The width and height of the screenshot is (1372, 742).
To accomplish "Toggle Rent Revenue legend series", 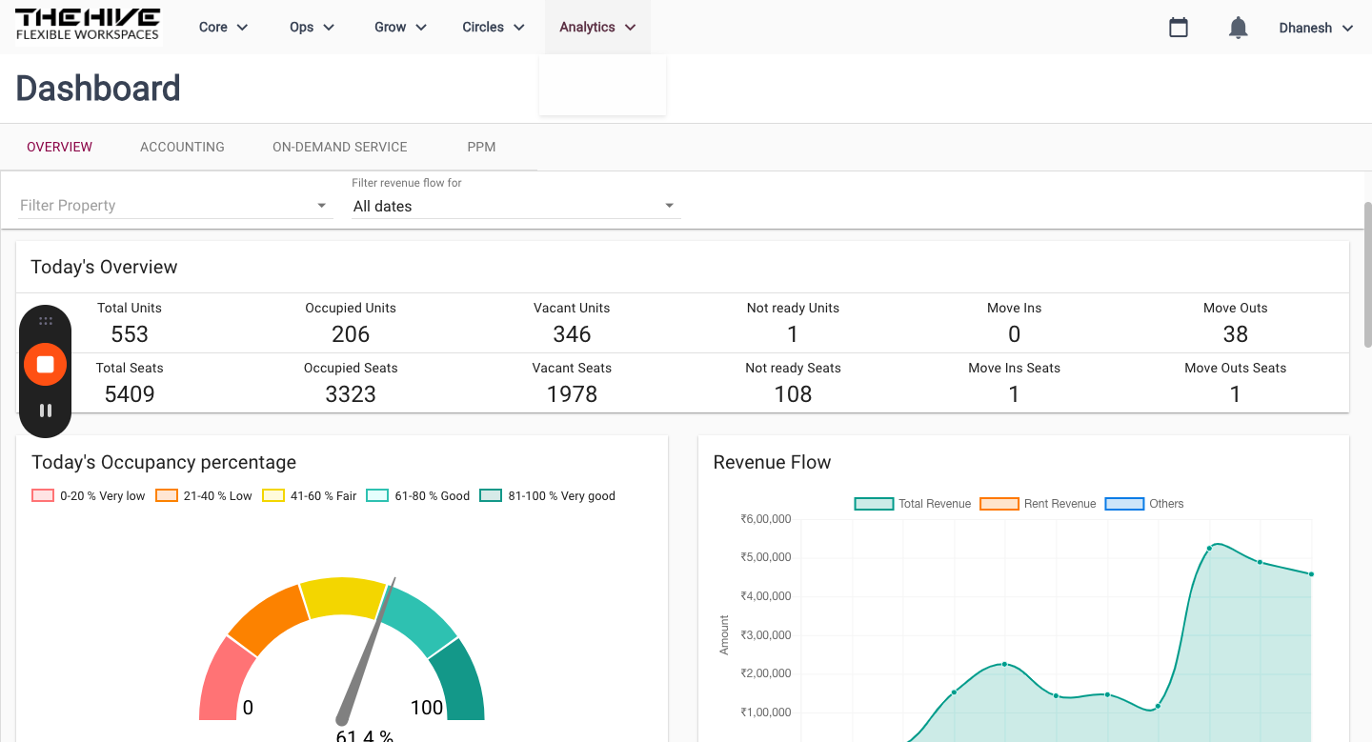I will [x=1038, y=504].
